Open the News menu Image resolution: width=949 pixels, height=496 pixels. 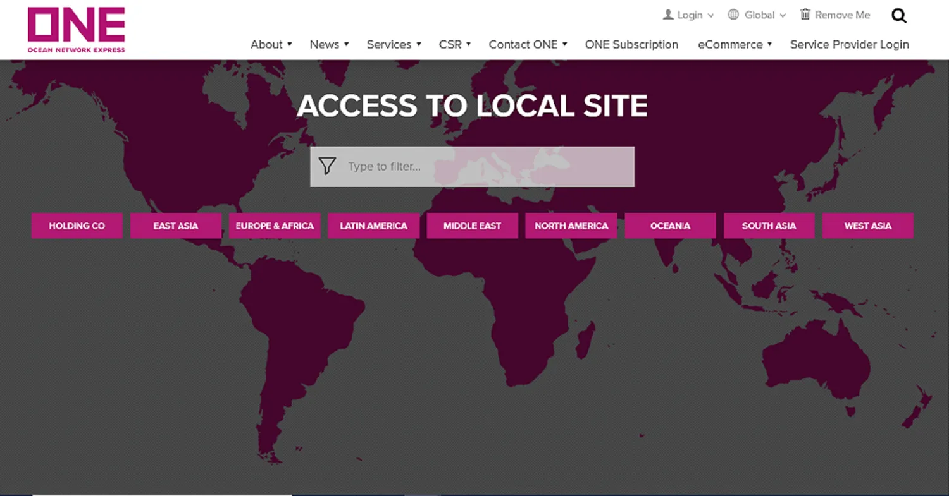pyautogui.click(x=329, y=44)
